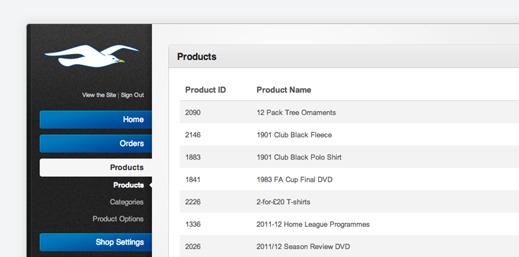The width and height of the screenshot is (519, 257).
Task: Select the 2011/12 Season Review DVD row
Action: [x=349, y=246]
